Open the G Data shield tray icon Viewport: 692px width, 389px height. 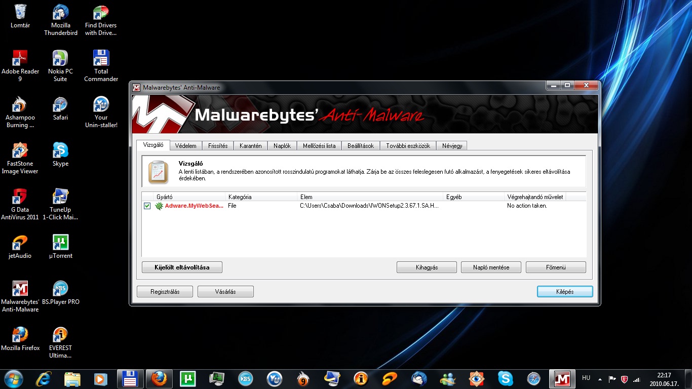pyautogui.click(x=625, y=379)
